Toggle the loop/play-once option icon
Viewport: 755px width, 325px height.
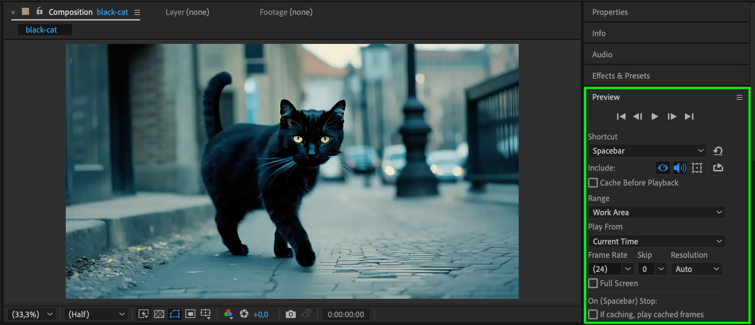[x=718, y=168]
